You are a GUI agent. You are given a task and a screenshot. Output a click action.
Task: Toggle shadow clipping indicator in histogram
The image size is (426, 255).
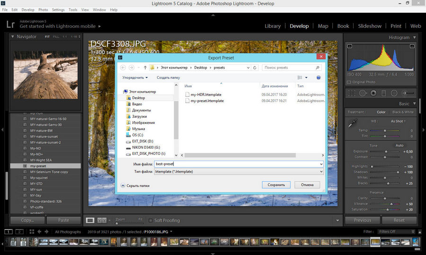[350, 46]
